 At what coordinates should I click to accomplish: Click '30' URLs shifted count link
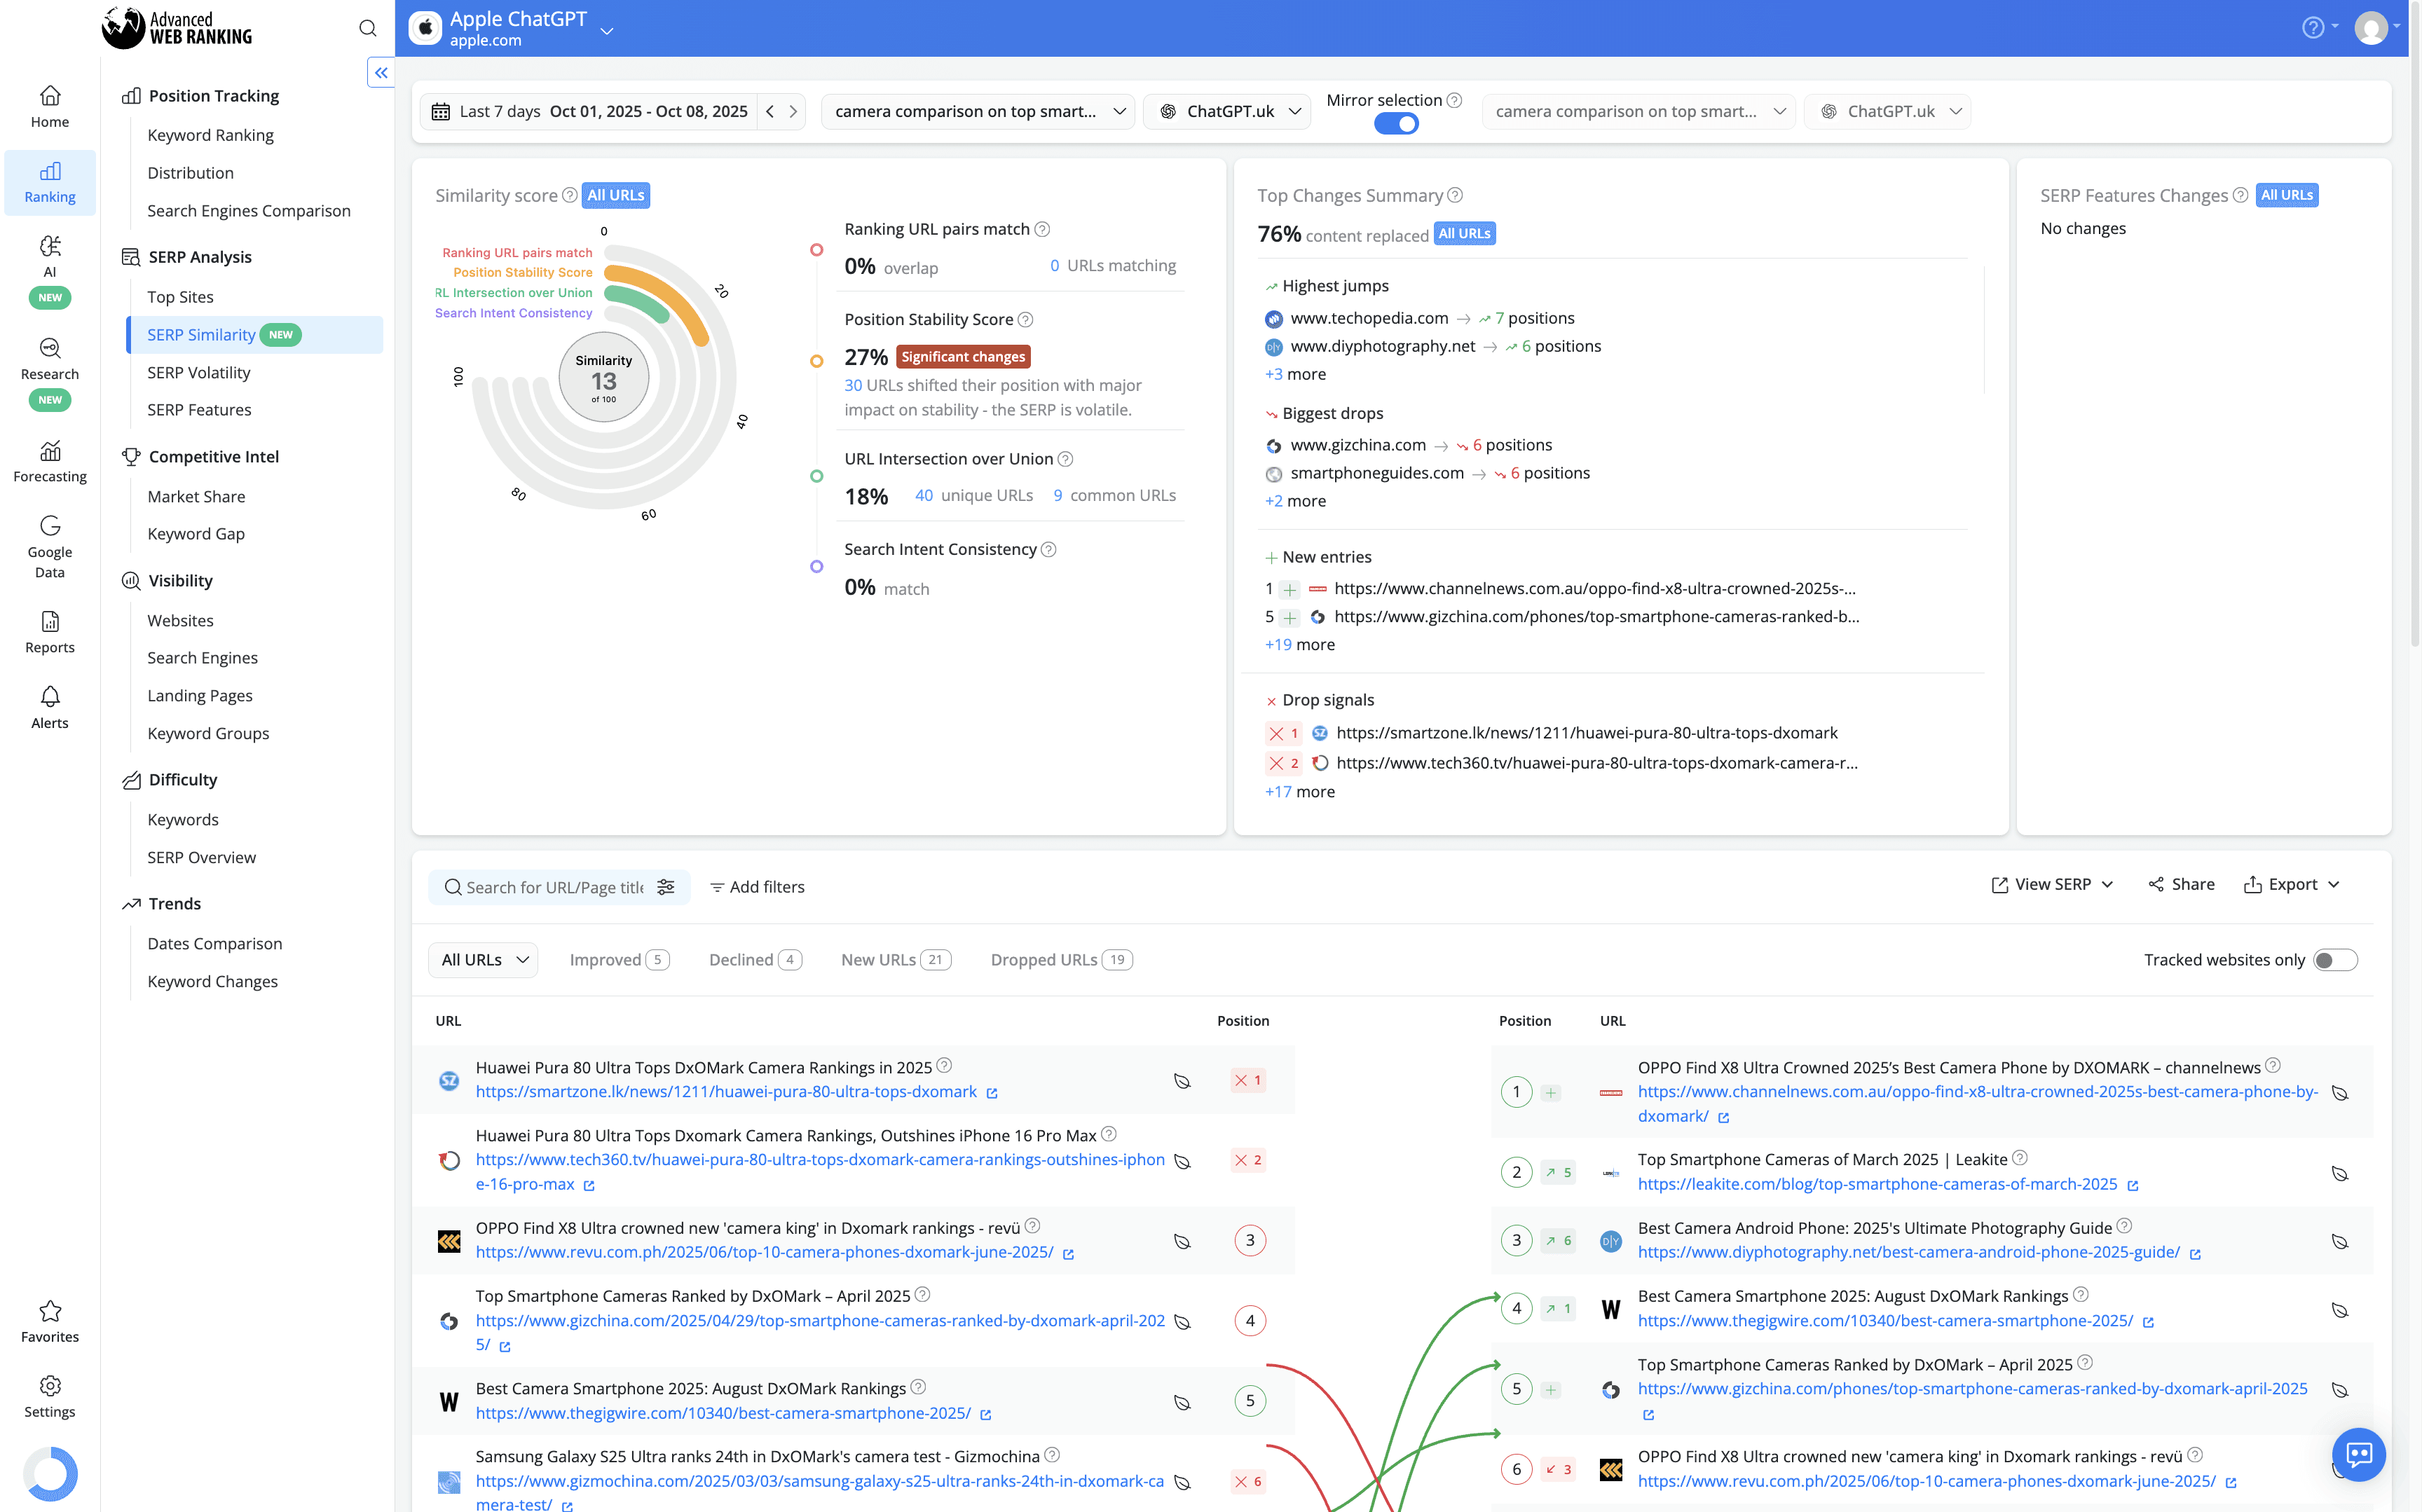(x=853, y=385)
